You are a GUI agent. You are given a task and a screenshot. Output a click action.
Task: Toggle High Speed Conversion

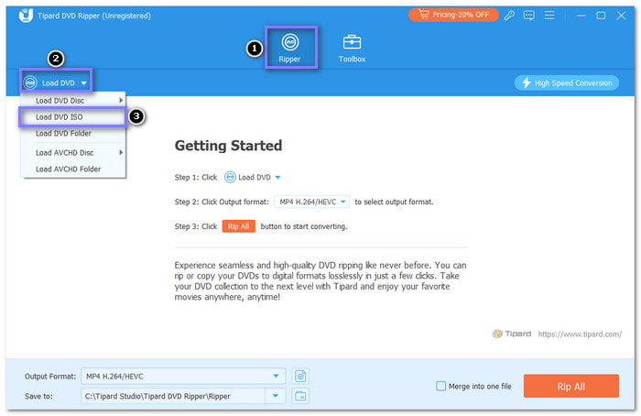566,83
